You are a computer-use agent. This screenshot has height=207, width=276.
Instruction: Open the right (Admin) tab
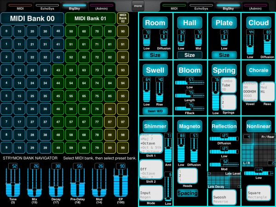(255, 7)
